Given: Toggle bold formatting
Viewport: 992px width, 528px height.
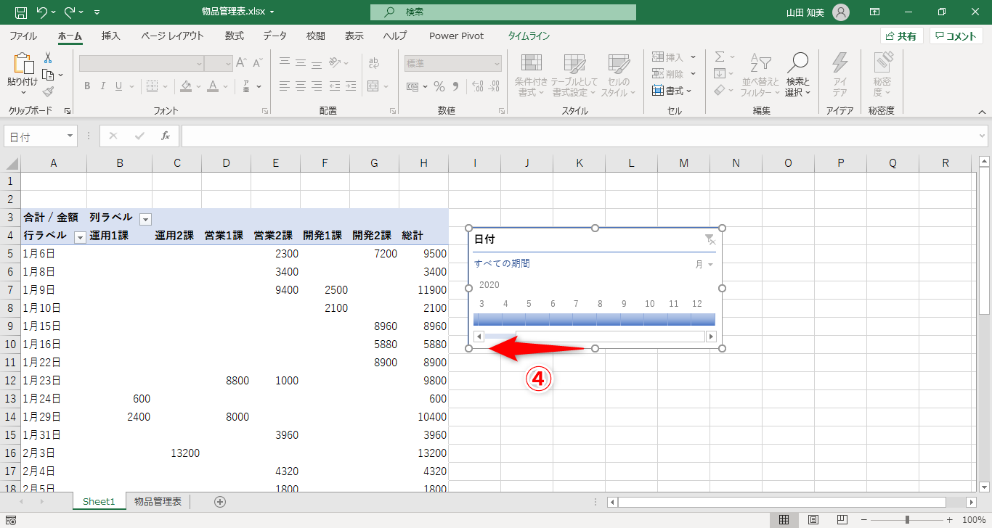Looking at the screenshot, I should coord(87,86).
